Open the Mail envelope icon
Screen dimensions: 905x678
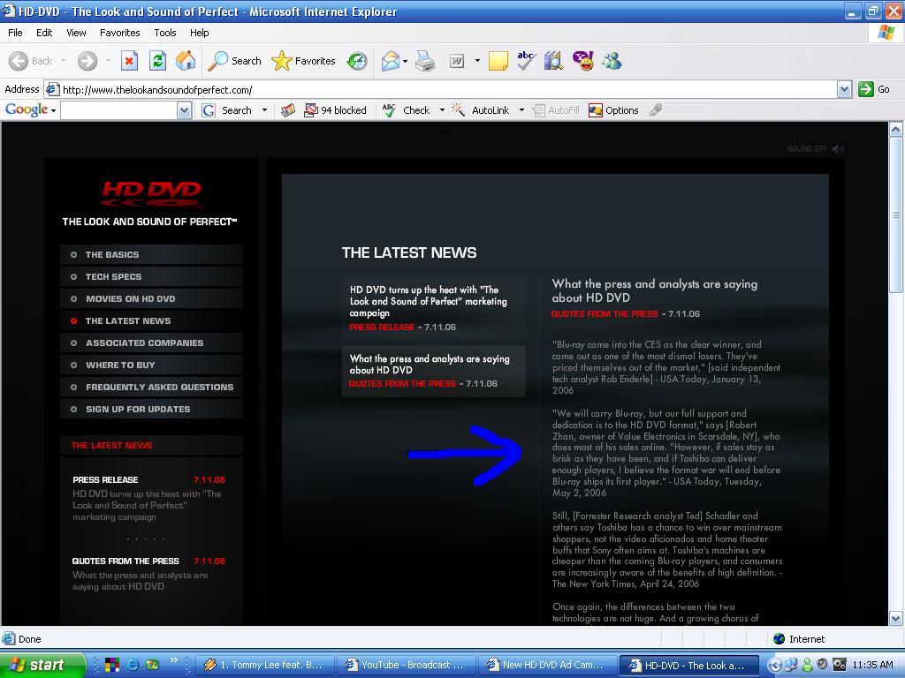click(x=391, y=61)
